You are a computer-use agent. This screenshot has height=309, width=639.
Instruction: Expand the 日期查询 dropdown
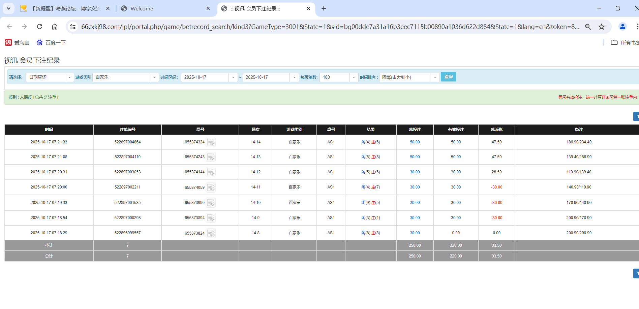(69, 77)
